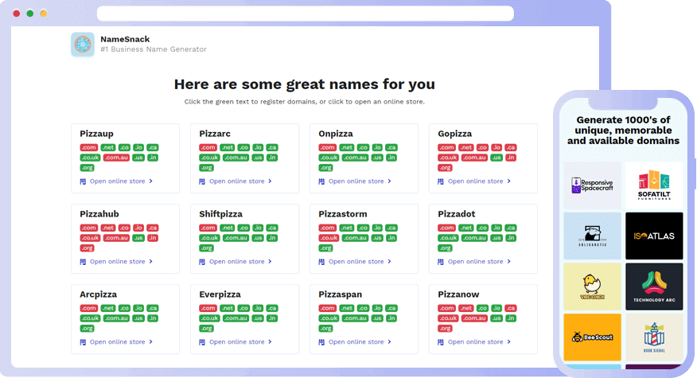Viewport: 697px width, 378px height.
Task: Click the store icon under Shiftpizza
Action: 202,262
